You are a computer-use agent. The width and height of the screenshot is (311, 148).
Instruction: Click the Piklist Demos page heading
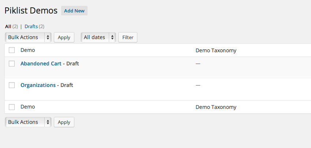tap(31, 11)
